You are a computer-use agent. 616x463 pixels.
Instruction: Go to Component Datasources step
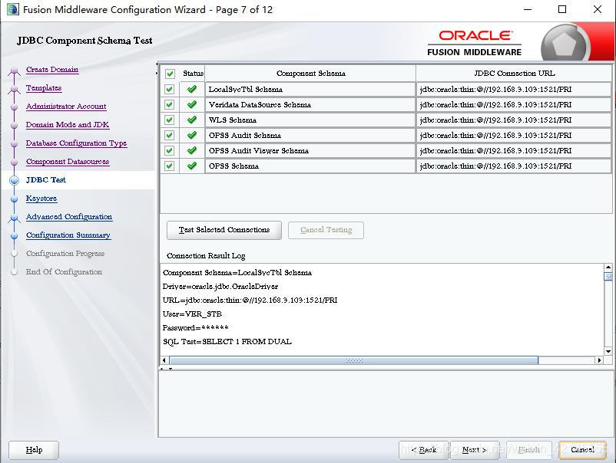pyautogui.click(x=68, y=162)
